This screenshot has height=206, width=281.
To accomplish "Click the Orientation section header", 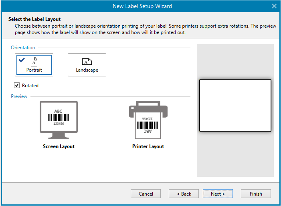I will coord(23,48).
